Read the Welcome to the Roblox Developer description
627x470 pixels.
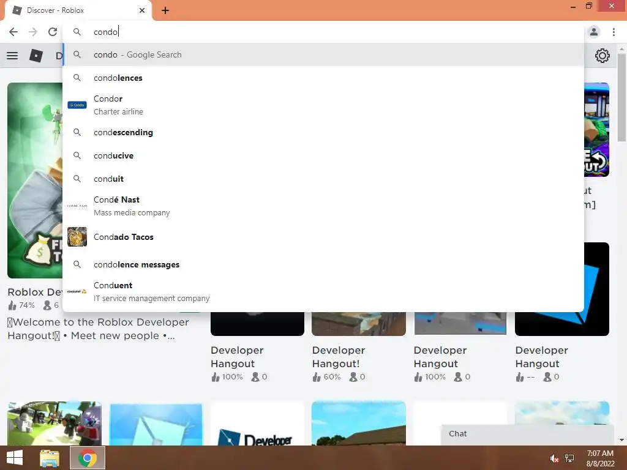click(98, 329)
